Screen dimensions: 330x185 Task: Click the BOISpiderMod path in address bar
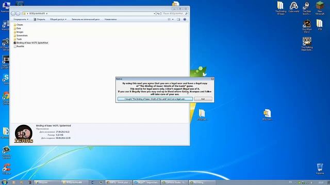[x=37, y=13]
